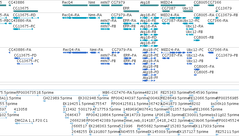Viewport: 239px width, 136px height.
Task: Select protein Atg18-PF
Action: point(149,81)
